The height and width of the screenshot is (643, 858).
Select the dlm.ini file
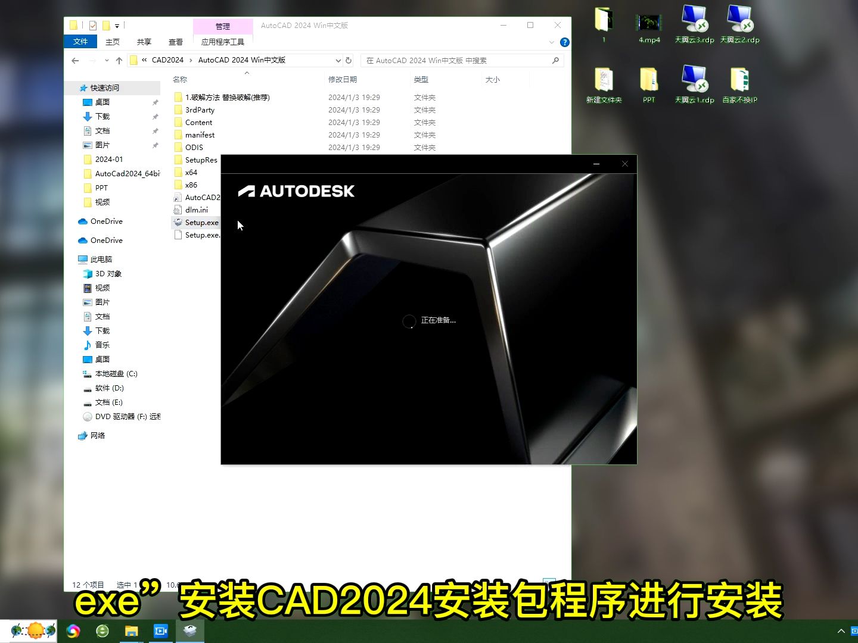(196, 210)
